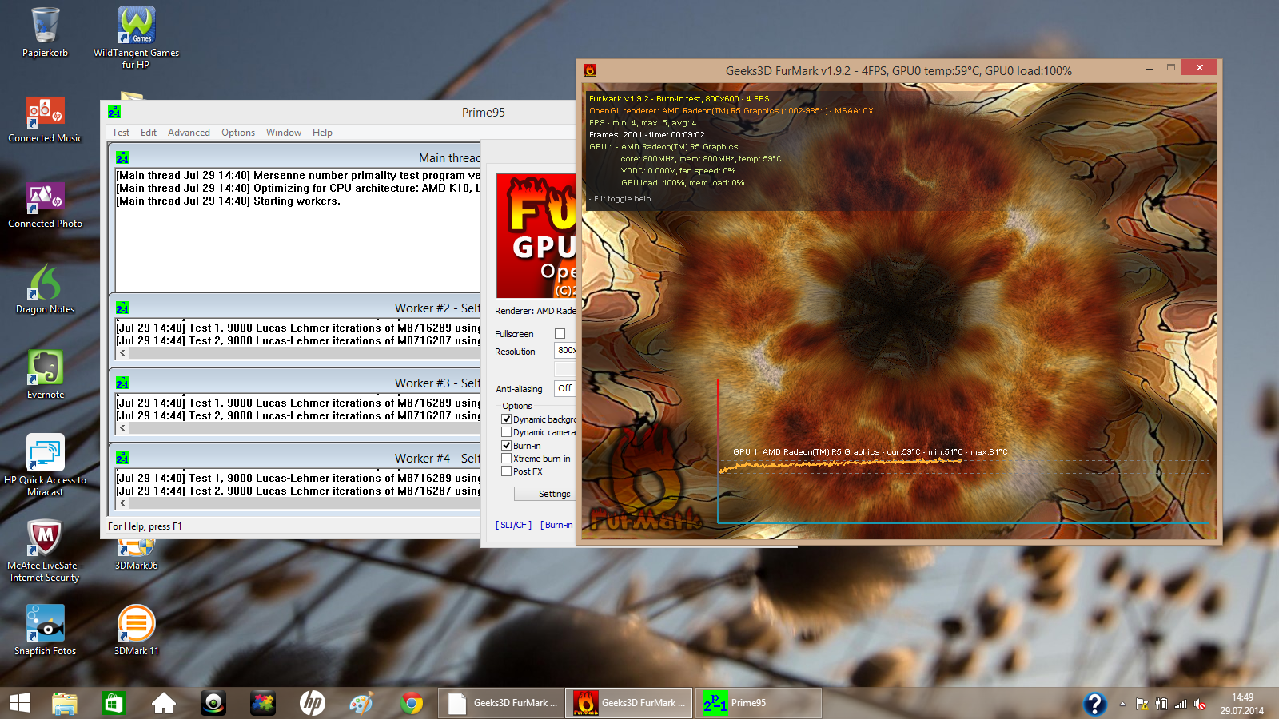Click the F1: toggle help text
Image resolution: width=1279 pixels, height=719 pixels.
tap(622, 199)
